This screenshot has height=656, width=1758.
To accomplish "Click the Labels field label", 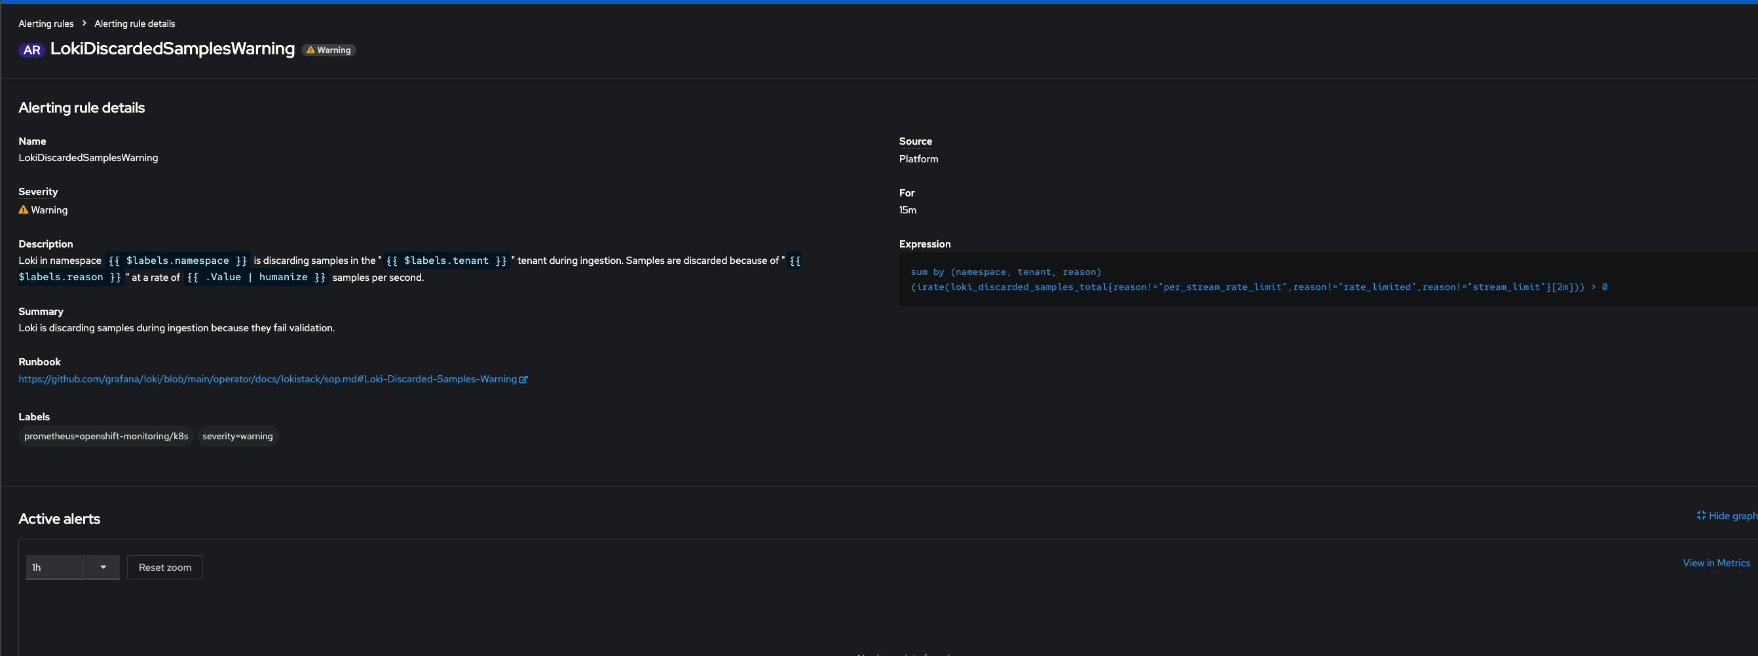I will (x=34, y=416).
